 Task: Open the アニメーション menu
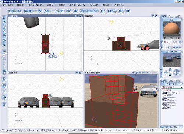[x=77, y=5]
